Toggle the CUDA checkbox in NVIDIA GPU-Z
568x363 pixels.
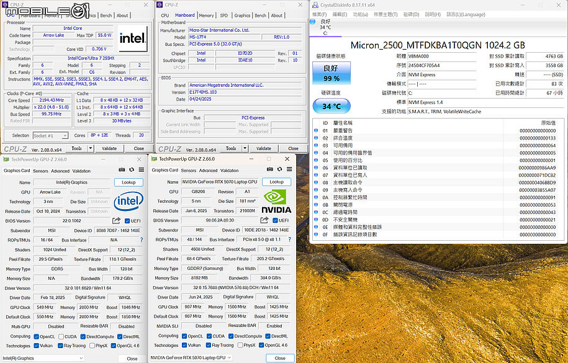tap(209, 336)
